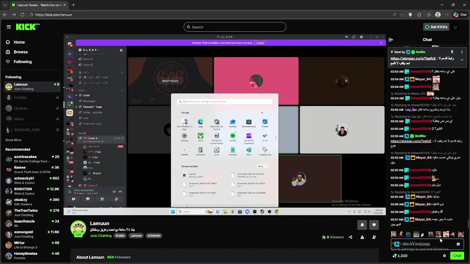Unpin the BotRix pinned message
This screenshot has height=264, width=470.
tap(452, 52)
